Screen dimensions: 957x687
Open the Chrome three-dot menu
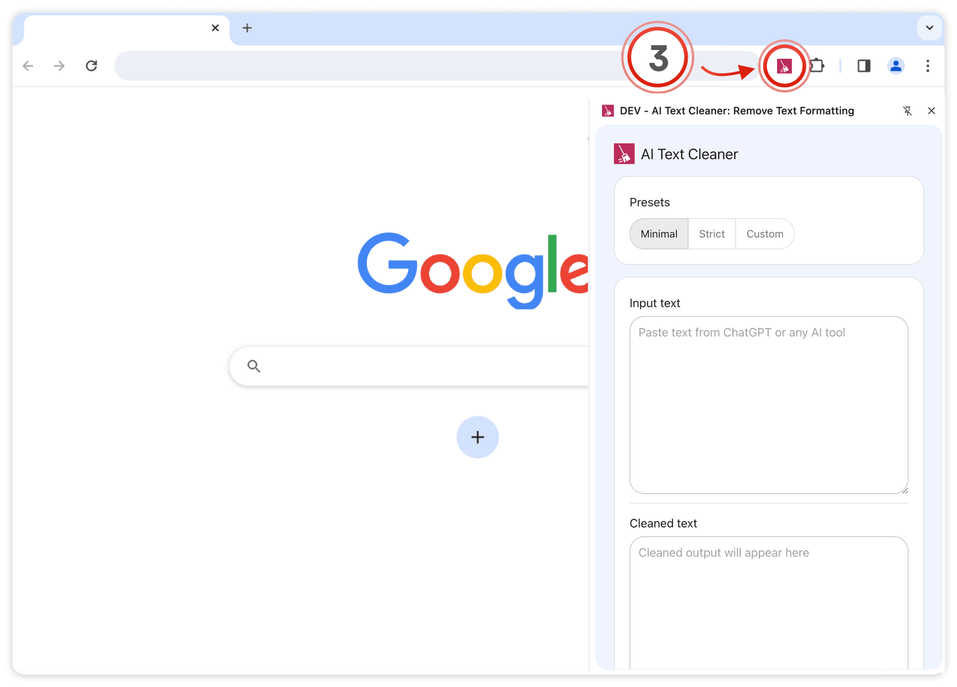(x=928, y=66)
